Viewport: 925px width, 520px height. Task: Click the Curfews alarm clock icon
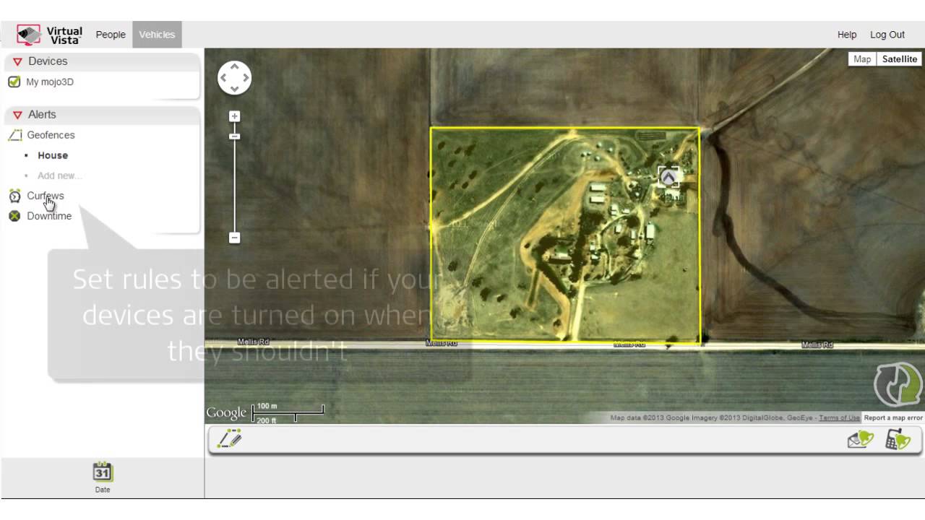click(x=14, y=196)
